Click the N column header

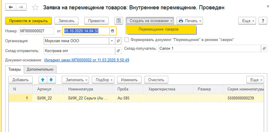[20, 89]
